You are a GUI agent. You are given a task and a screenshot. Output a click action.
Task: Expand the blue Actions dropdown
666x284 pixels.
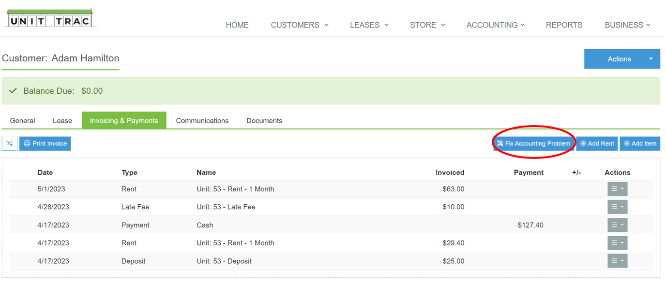click(622, 59)
